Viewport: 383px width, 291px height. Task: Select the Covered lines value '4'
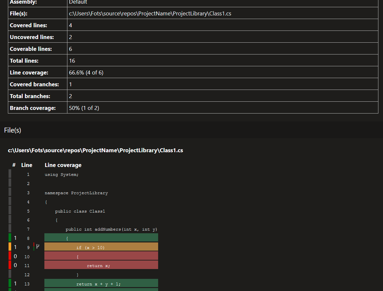click(71, 25)
